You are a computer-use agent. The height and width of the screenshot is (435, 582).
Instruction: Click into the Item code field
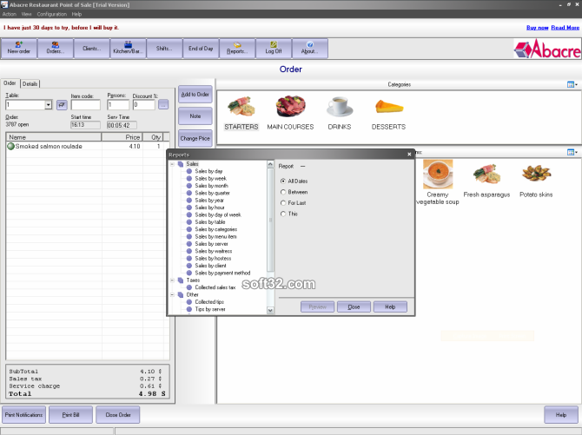[x=86, y=105]
